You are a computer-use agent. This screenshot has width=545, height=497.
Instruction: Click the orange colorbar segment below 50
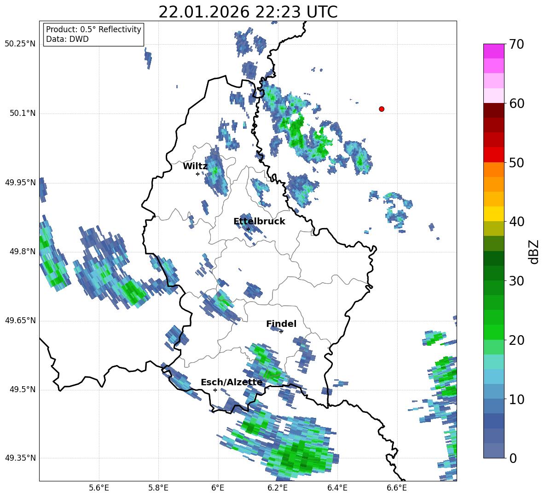coord(493,170)
